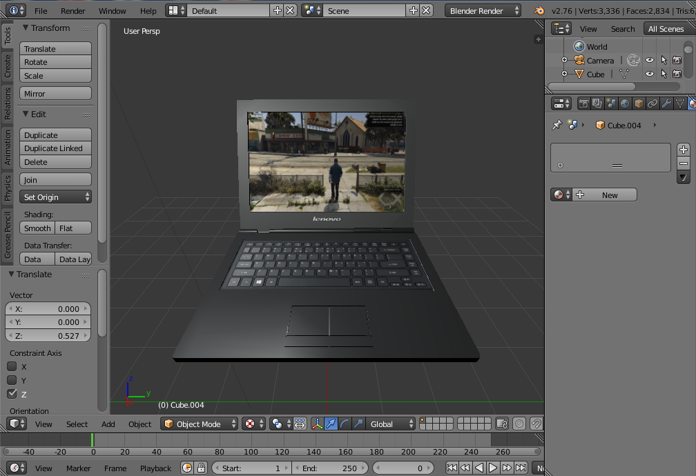696x476 pixels.
Task: Toggle Camera selectability arrow in outliner
Action: 664,60
